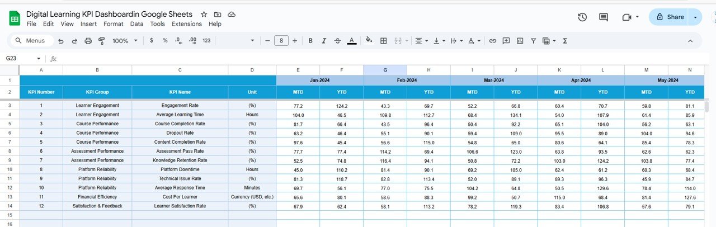The width and height of the screenshot is (716, 227).
Task: Open the Insert menu
Action: click(x=88, y=24)
